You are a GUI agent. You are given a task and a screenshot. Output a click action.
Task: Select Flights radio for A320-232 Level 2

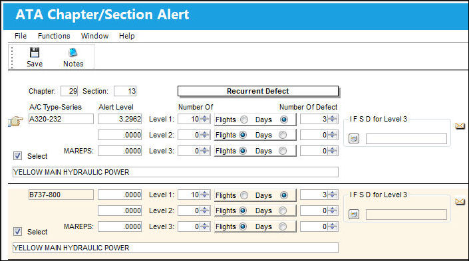pos(243,135)
